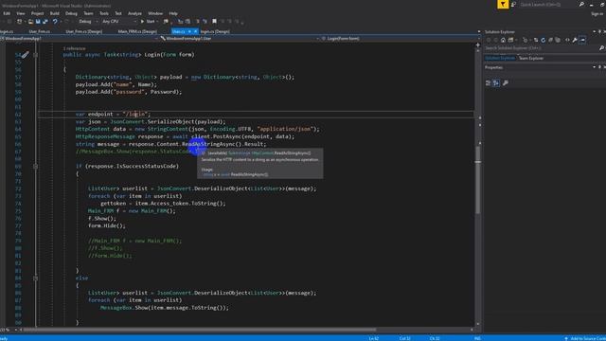Open the Window menu

point(155,13)
